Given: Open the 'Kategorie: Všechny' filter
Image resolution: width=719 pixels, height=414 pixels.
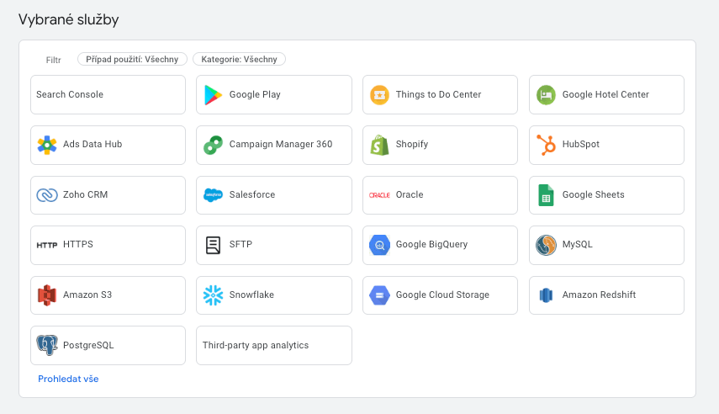Looking at the screenshot, I should (x=240, y=60).
